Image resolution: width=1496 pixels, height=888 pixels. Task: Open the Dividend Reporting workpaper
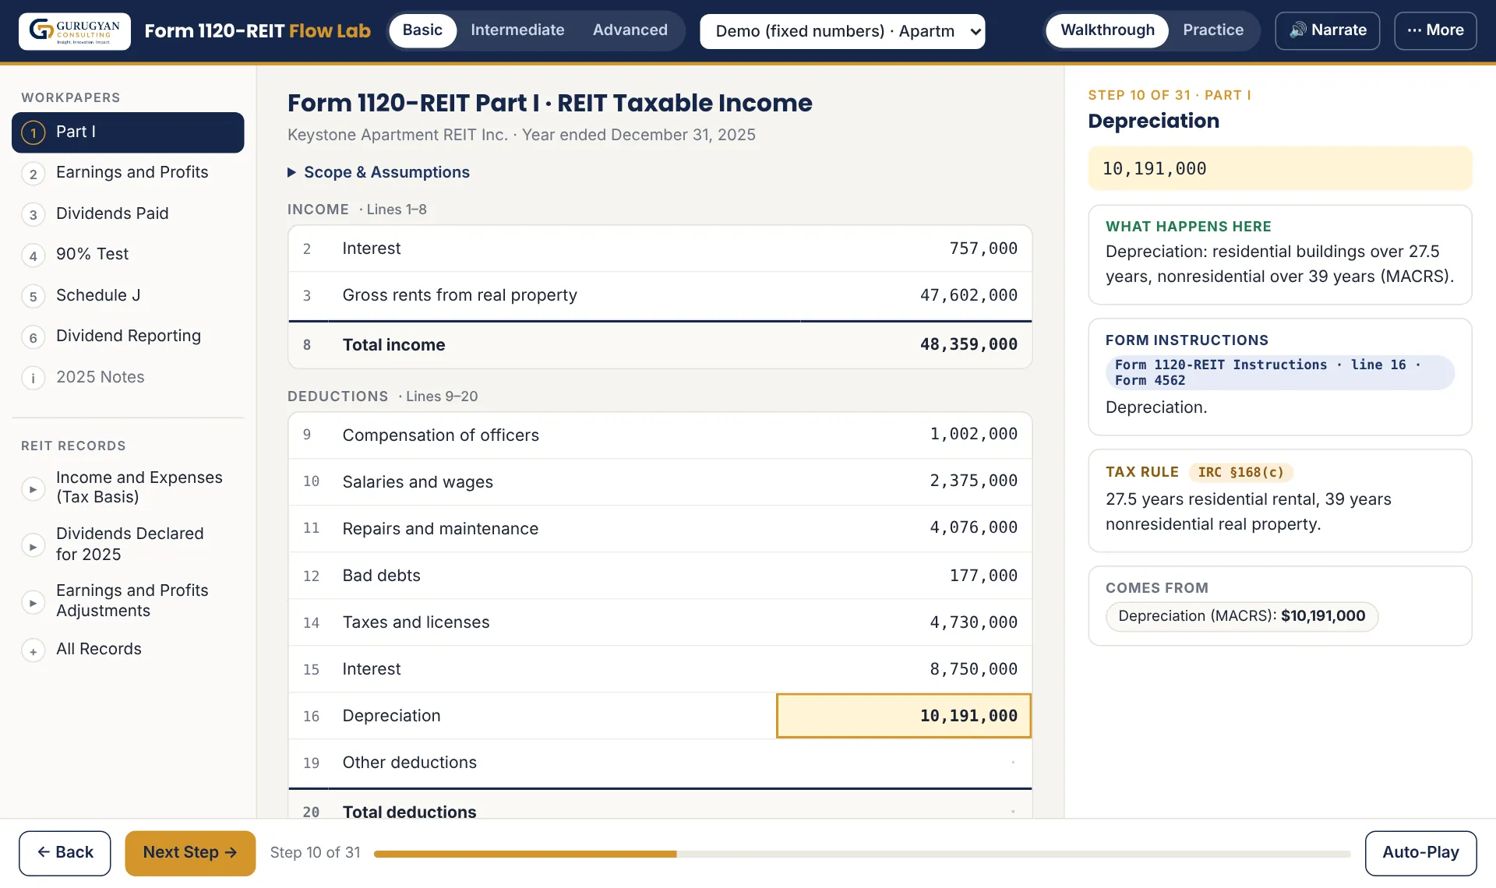[128, 337]
